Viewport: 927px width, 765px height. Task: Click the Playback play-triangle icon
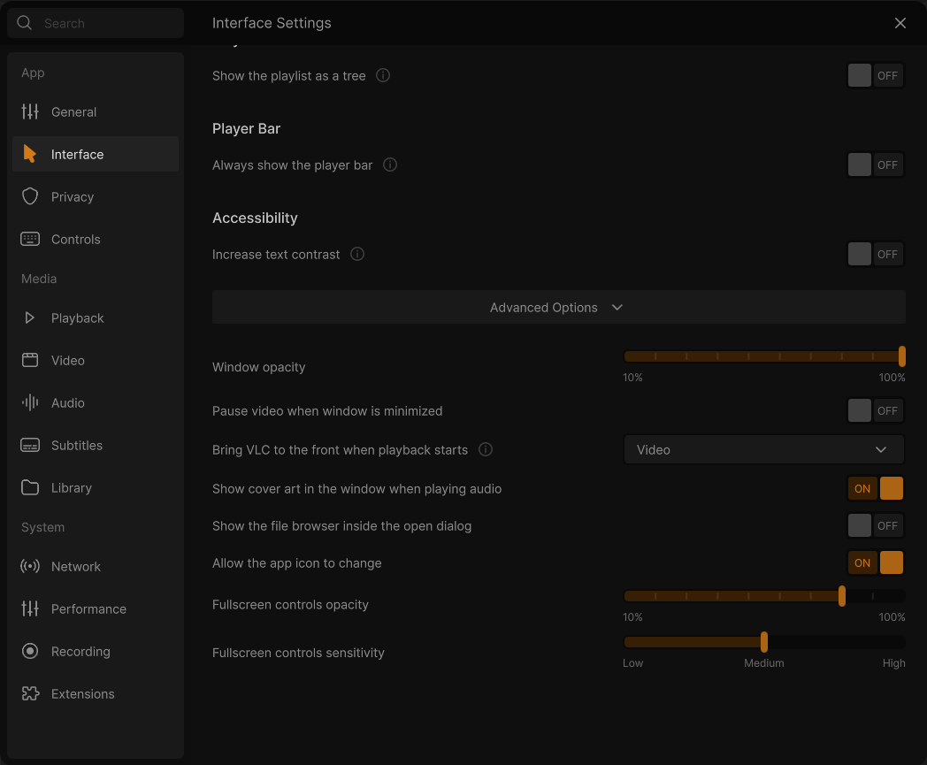29,317
